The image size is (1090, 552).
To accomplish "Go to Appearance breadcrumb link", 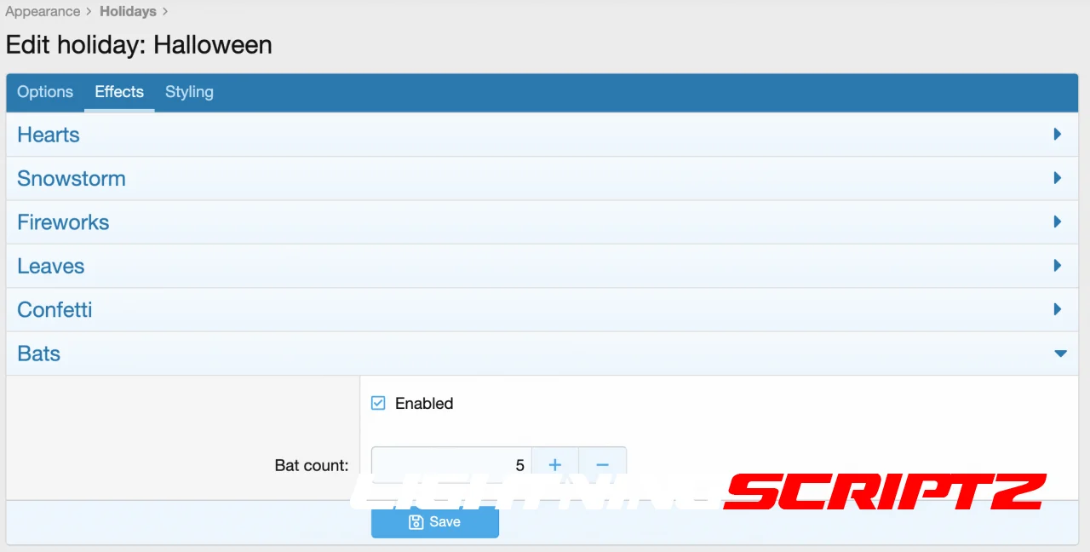I will 43,12.
